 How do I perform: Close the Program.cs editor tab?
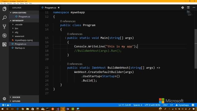[x=59, y=8]
